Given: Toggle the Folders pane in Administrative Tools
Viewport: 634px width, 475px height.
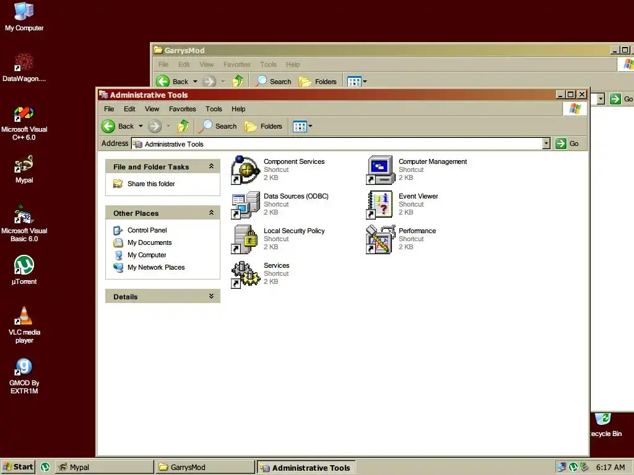Looking at the screenshot, I should (263, 126).
